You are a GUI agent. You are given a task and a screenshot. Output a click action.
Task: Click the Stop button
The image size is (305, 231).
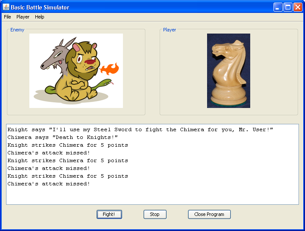(x=155, y=214)
